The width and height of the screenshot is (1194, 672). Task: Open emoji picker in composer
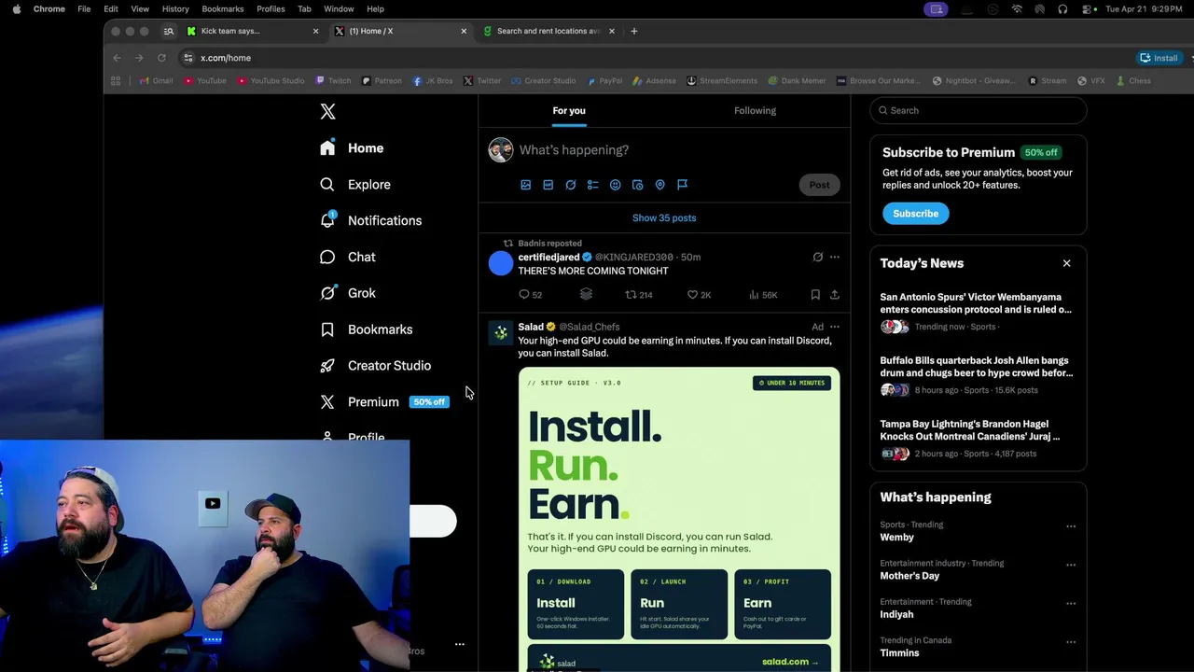[615, 185]
